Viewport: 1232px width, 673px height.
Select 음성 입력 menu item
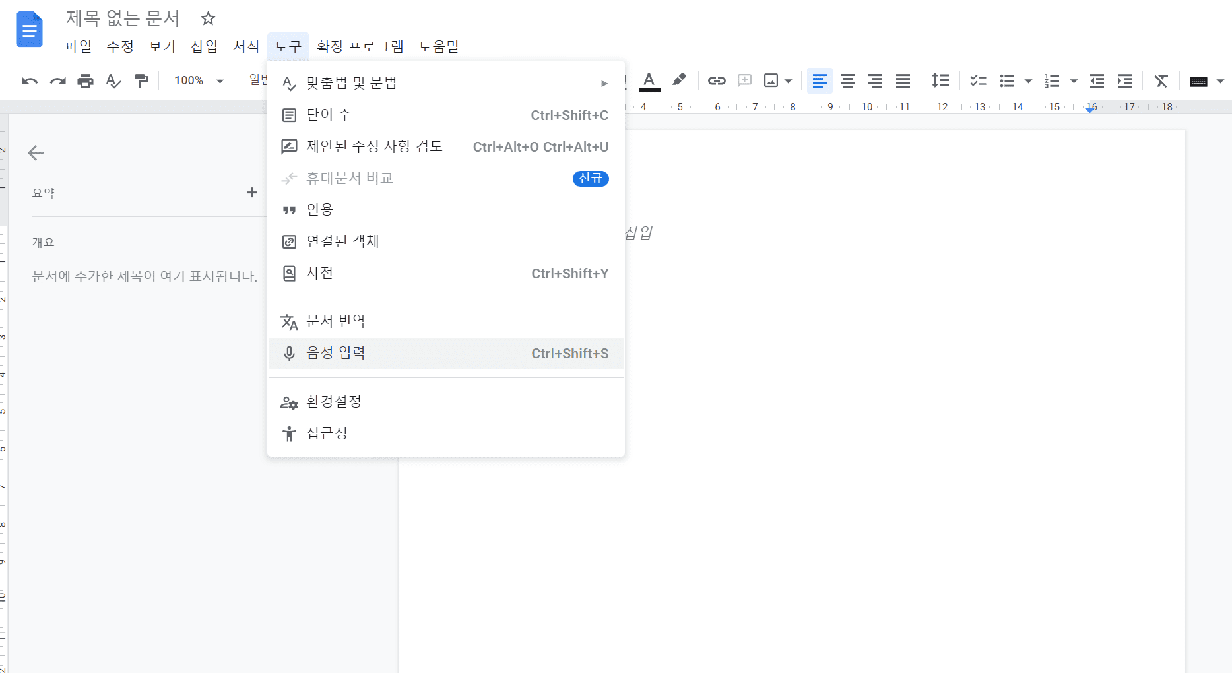(446, 353)
